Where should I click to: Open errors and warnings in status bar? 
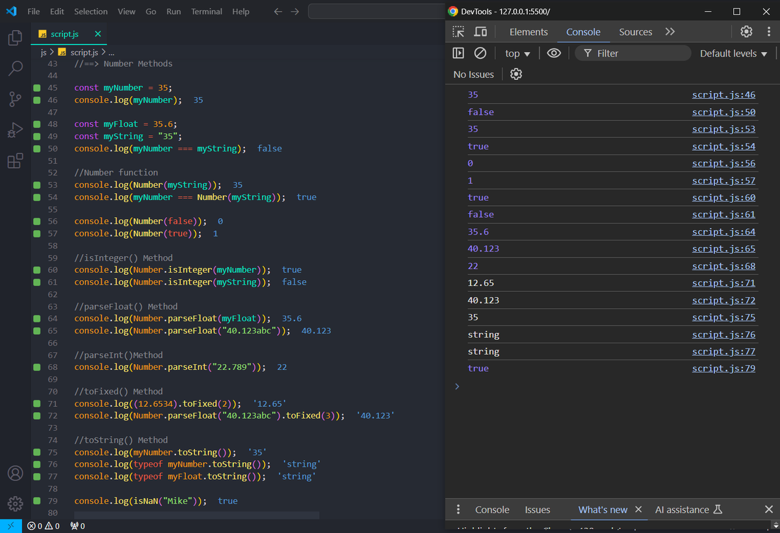(44, 526)
